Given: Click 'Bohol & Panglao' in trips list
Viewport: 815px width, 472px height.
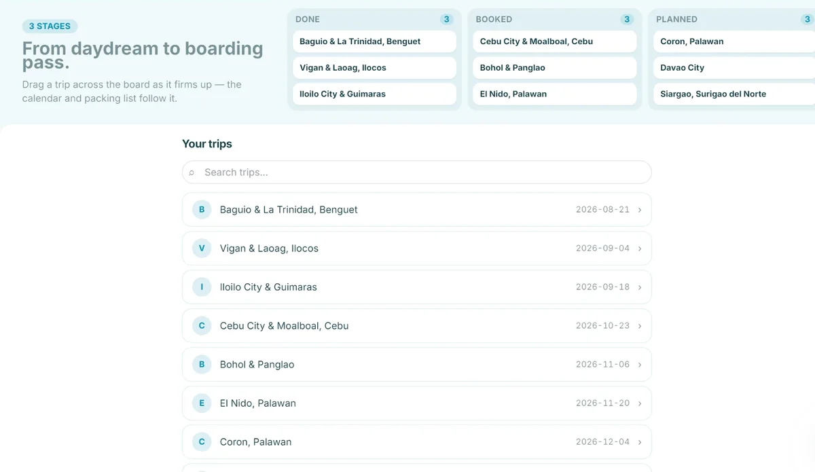Looking at the screenshot, I should (257, 365).
